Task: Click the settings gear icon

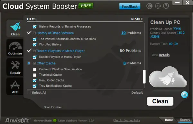Action: 158,6
